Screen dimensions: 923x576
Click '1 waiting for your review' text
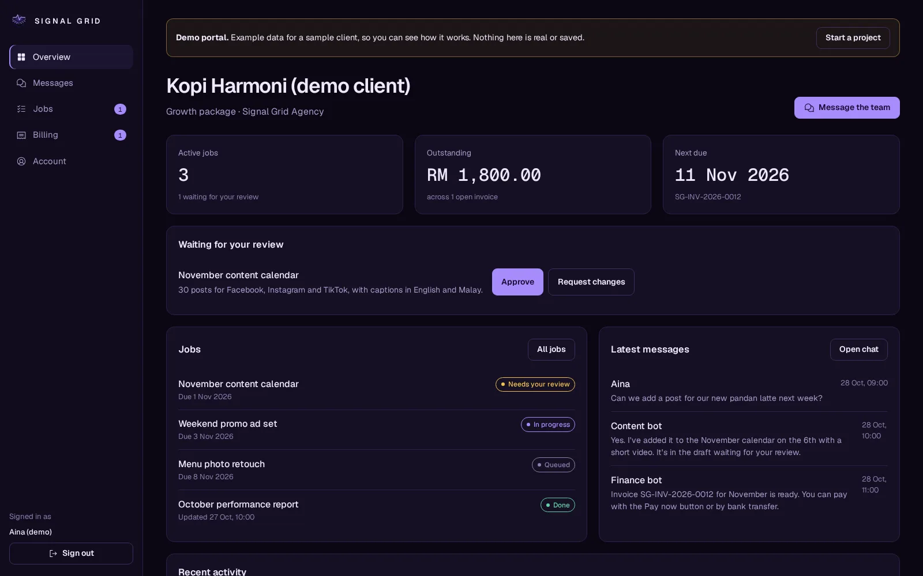(x=218, y=197)
